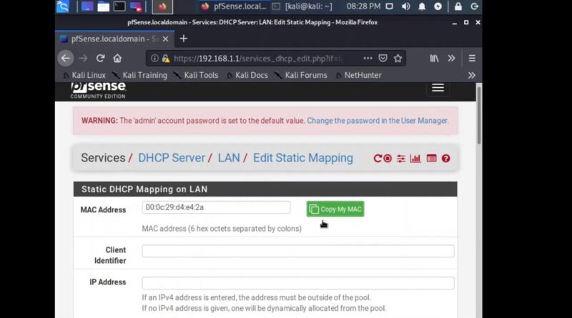The height and width of the screenshot is (318, 572).
Task: Open the notifications bell icon
Action: pos(422,6)
